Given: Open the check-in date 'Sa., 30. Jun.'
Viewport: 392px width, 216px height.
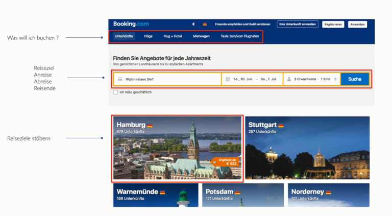Looking at the screenshot, I should point(243,79).
